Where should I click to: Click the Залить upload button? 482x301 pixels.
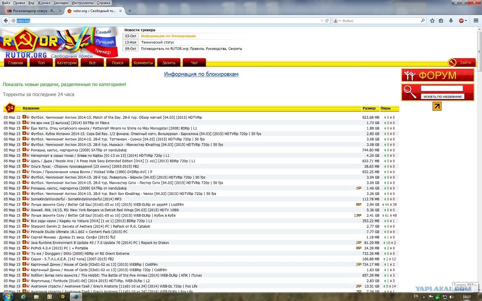pos(169,63)
